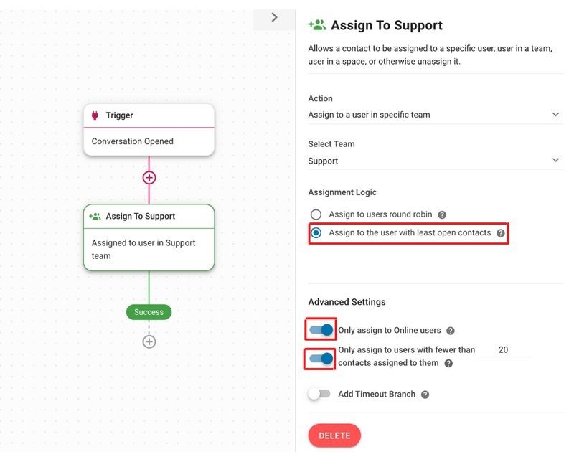Viewport: 574px width, 462px height.
Task: Select Assign to users round robin
Action: coord(316,214)
